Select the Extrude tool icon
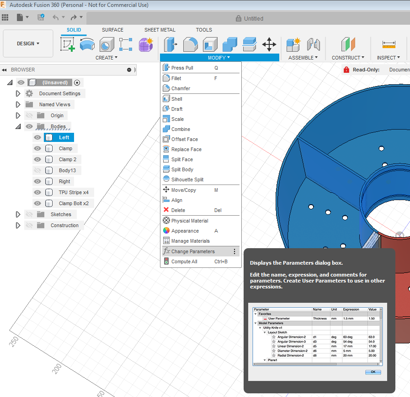The height and width of the screenshot is (397, 410). 87,44
